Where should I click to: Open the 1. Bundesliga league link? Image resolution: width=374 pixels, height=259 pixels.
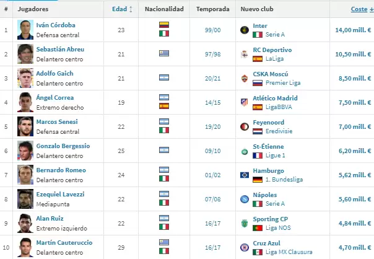283,179
